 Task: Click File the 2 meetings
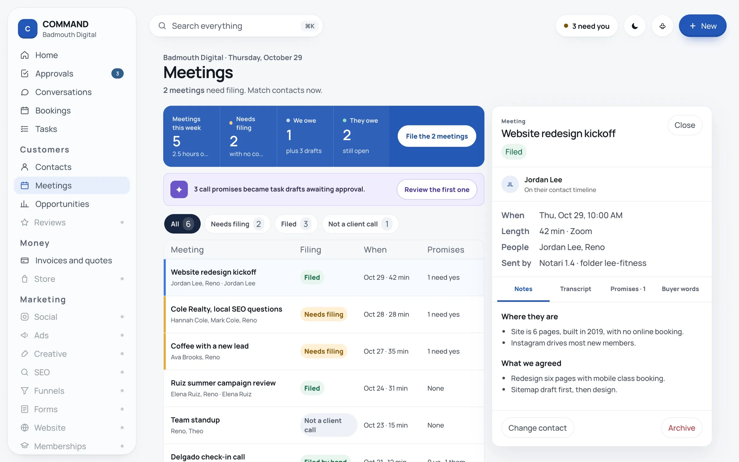click(437, 136)
